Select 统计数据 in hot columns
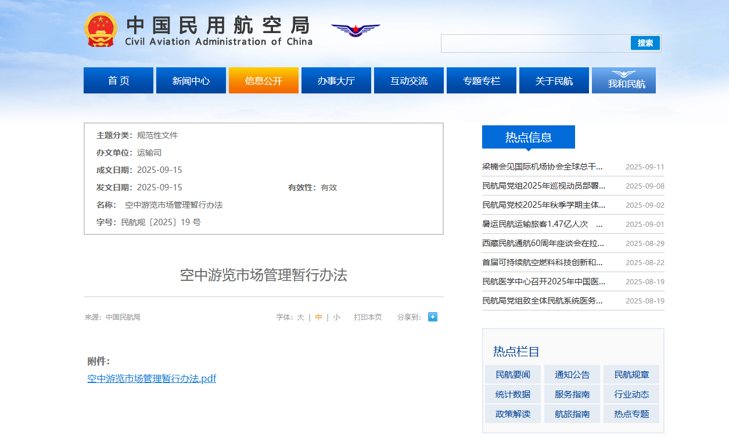 pyautogui.click(x=513, y=395)
